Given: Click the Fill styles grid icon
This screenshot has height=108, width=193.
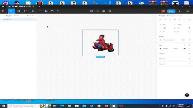Looking at the screenshot, I should (184, 45).
